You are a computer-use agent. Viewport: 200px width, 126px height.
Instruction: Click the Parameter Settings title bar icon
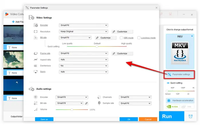pyautogui.click(x=27, y=8)
